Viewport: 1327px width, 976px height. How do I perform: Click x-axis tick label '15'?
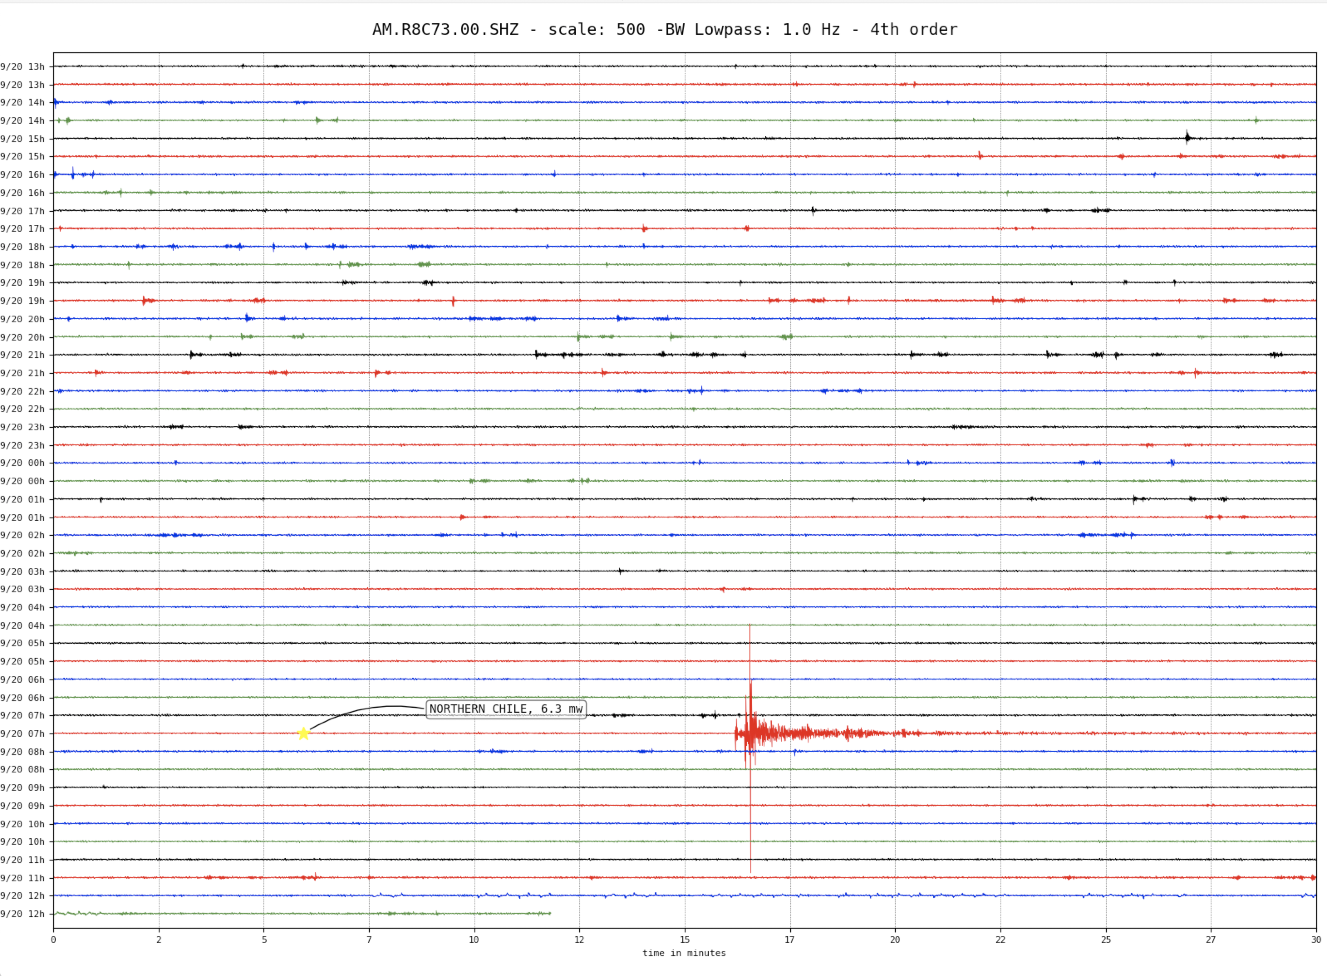[x=685, y=939]
